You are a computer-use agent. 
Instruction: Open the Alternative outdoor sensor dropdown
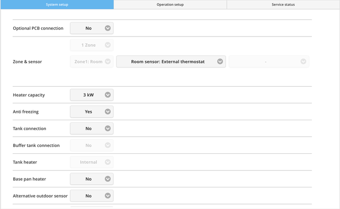point(92,196)
